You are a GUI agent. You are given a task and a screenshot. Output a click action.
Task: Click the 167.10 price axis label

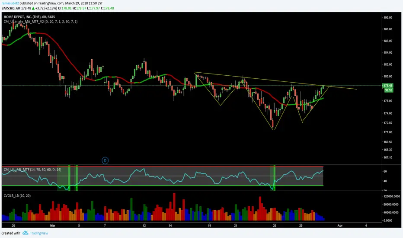(x=388, y=158)
